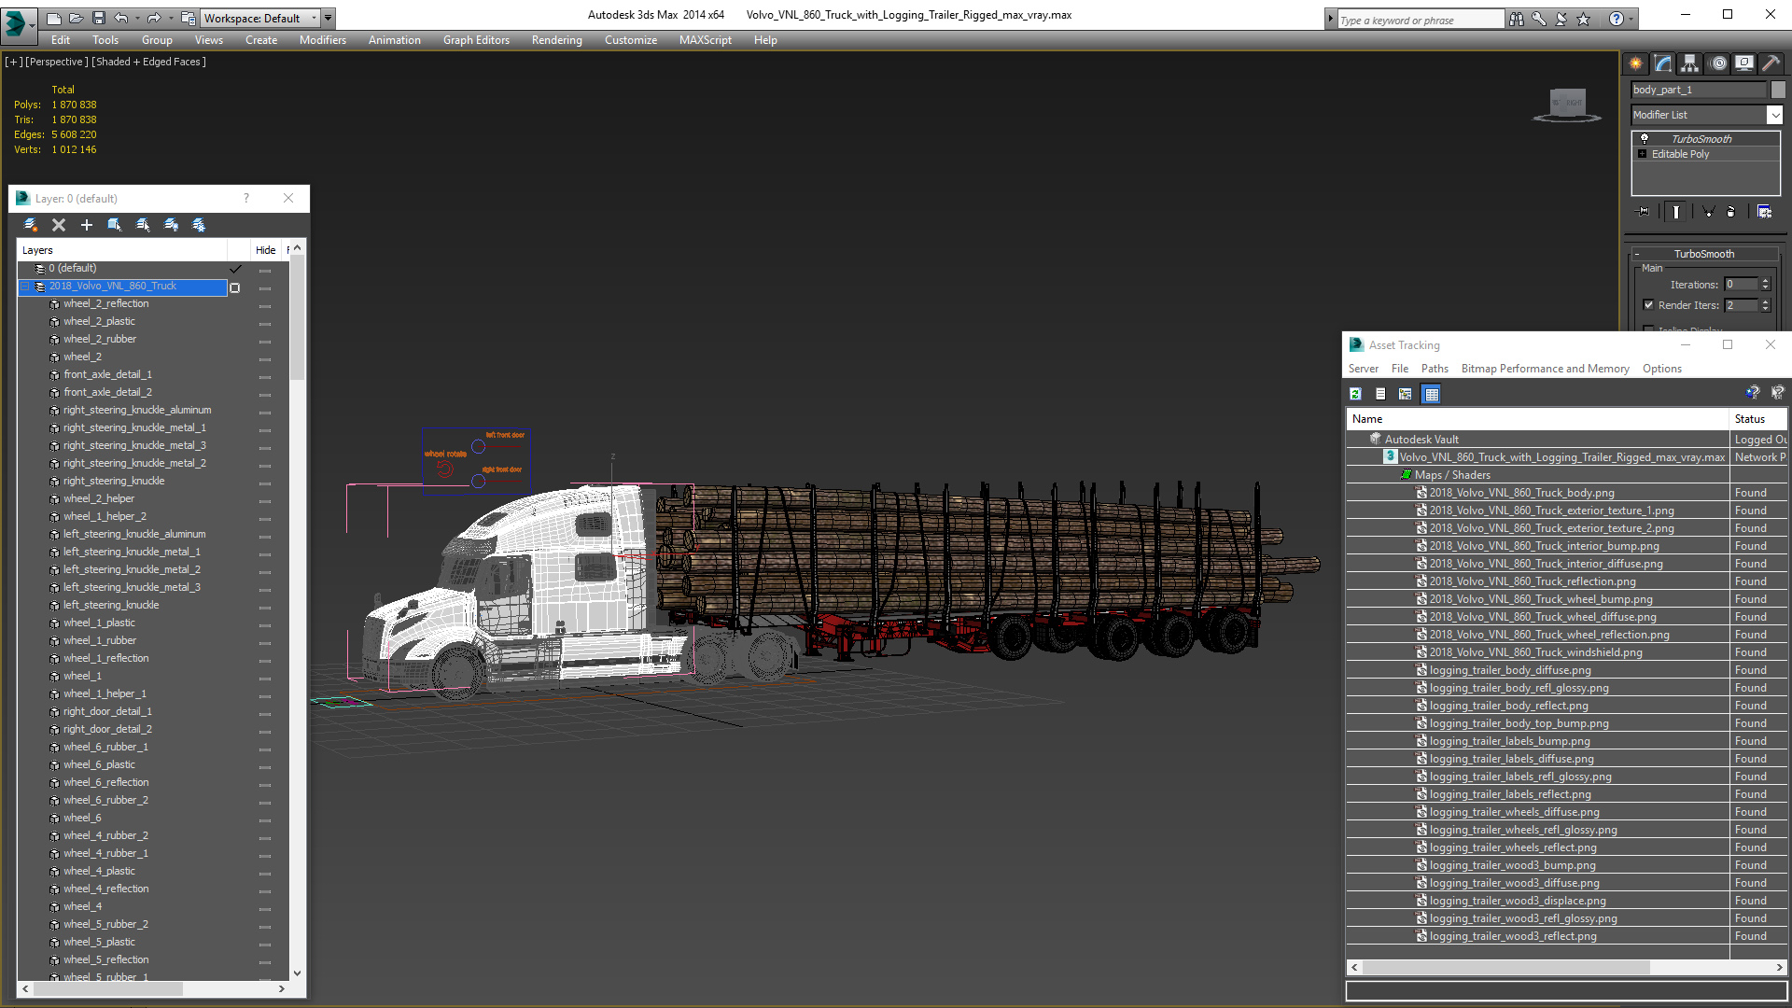Click the Subscription Center key icon
This screenshot has width=1792, height=1008.
[x=1539, y=19]
